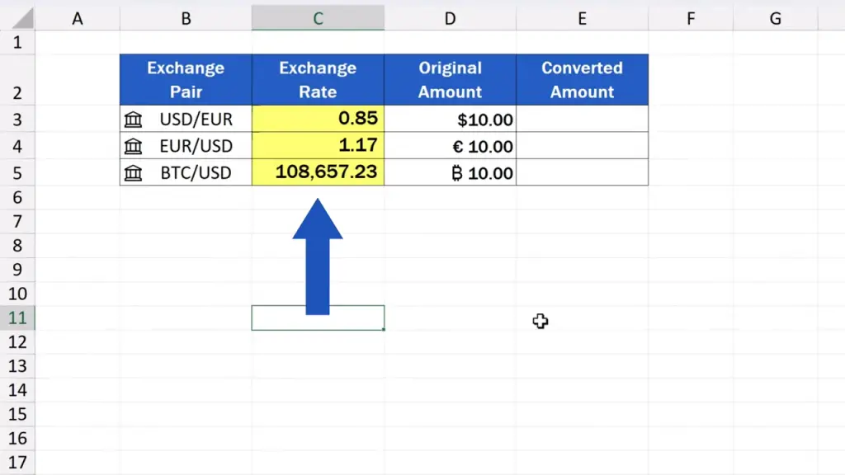
Task: Click the Converted Amount header cell
Action: coord(582,80)
